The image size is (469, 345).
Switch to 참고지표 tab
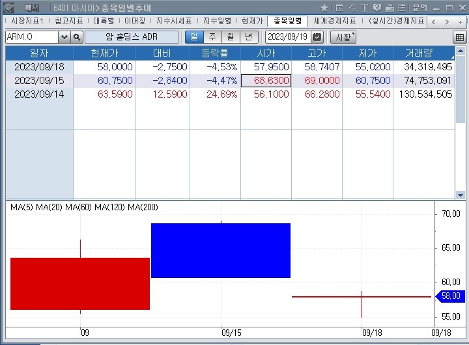tap(69, 21)
